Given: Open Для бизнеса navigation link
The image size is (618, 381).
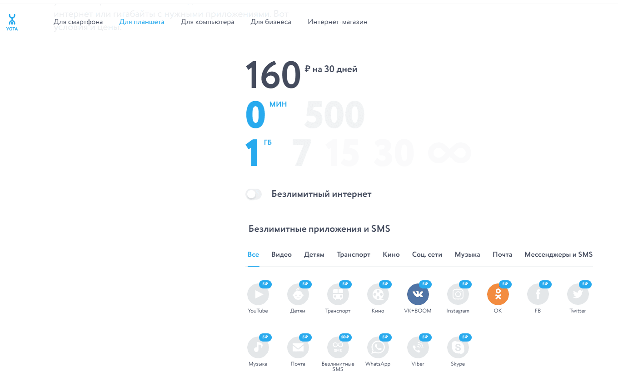Looking at the screenshot, I should pyautogui.click(x=271, y=22).
